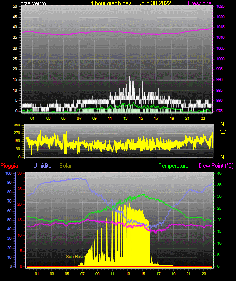Click hour '13' under the wind speed chart
The image size is (236, 281).
click(x=125, y=118)
